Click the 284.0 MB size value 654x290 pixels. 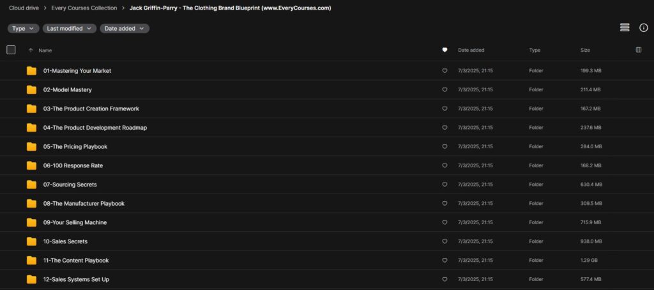click(x=591, y=147)
